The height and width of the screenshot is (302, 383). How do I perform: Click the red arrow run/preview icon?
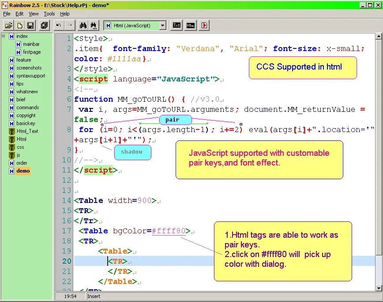pyautogui.click(x=204, y=26)
